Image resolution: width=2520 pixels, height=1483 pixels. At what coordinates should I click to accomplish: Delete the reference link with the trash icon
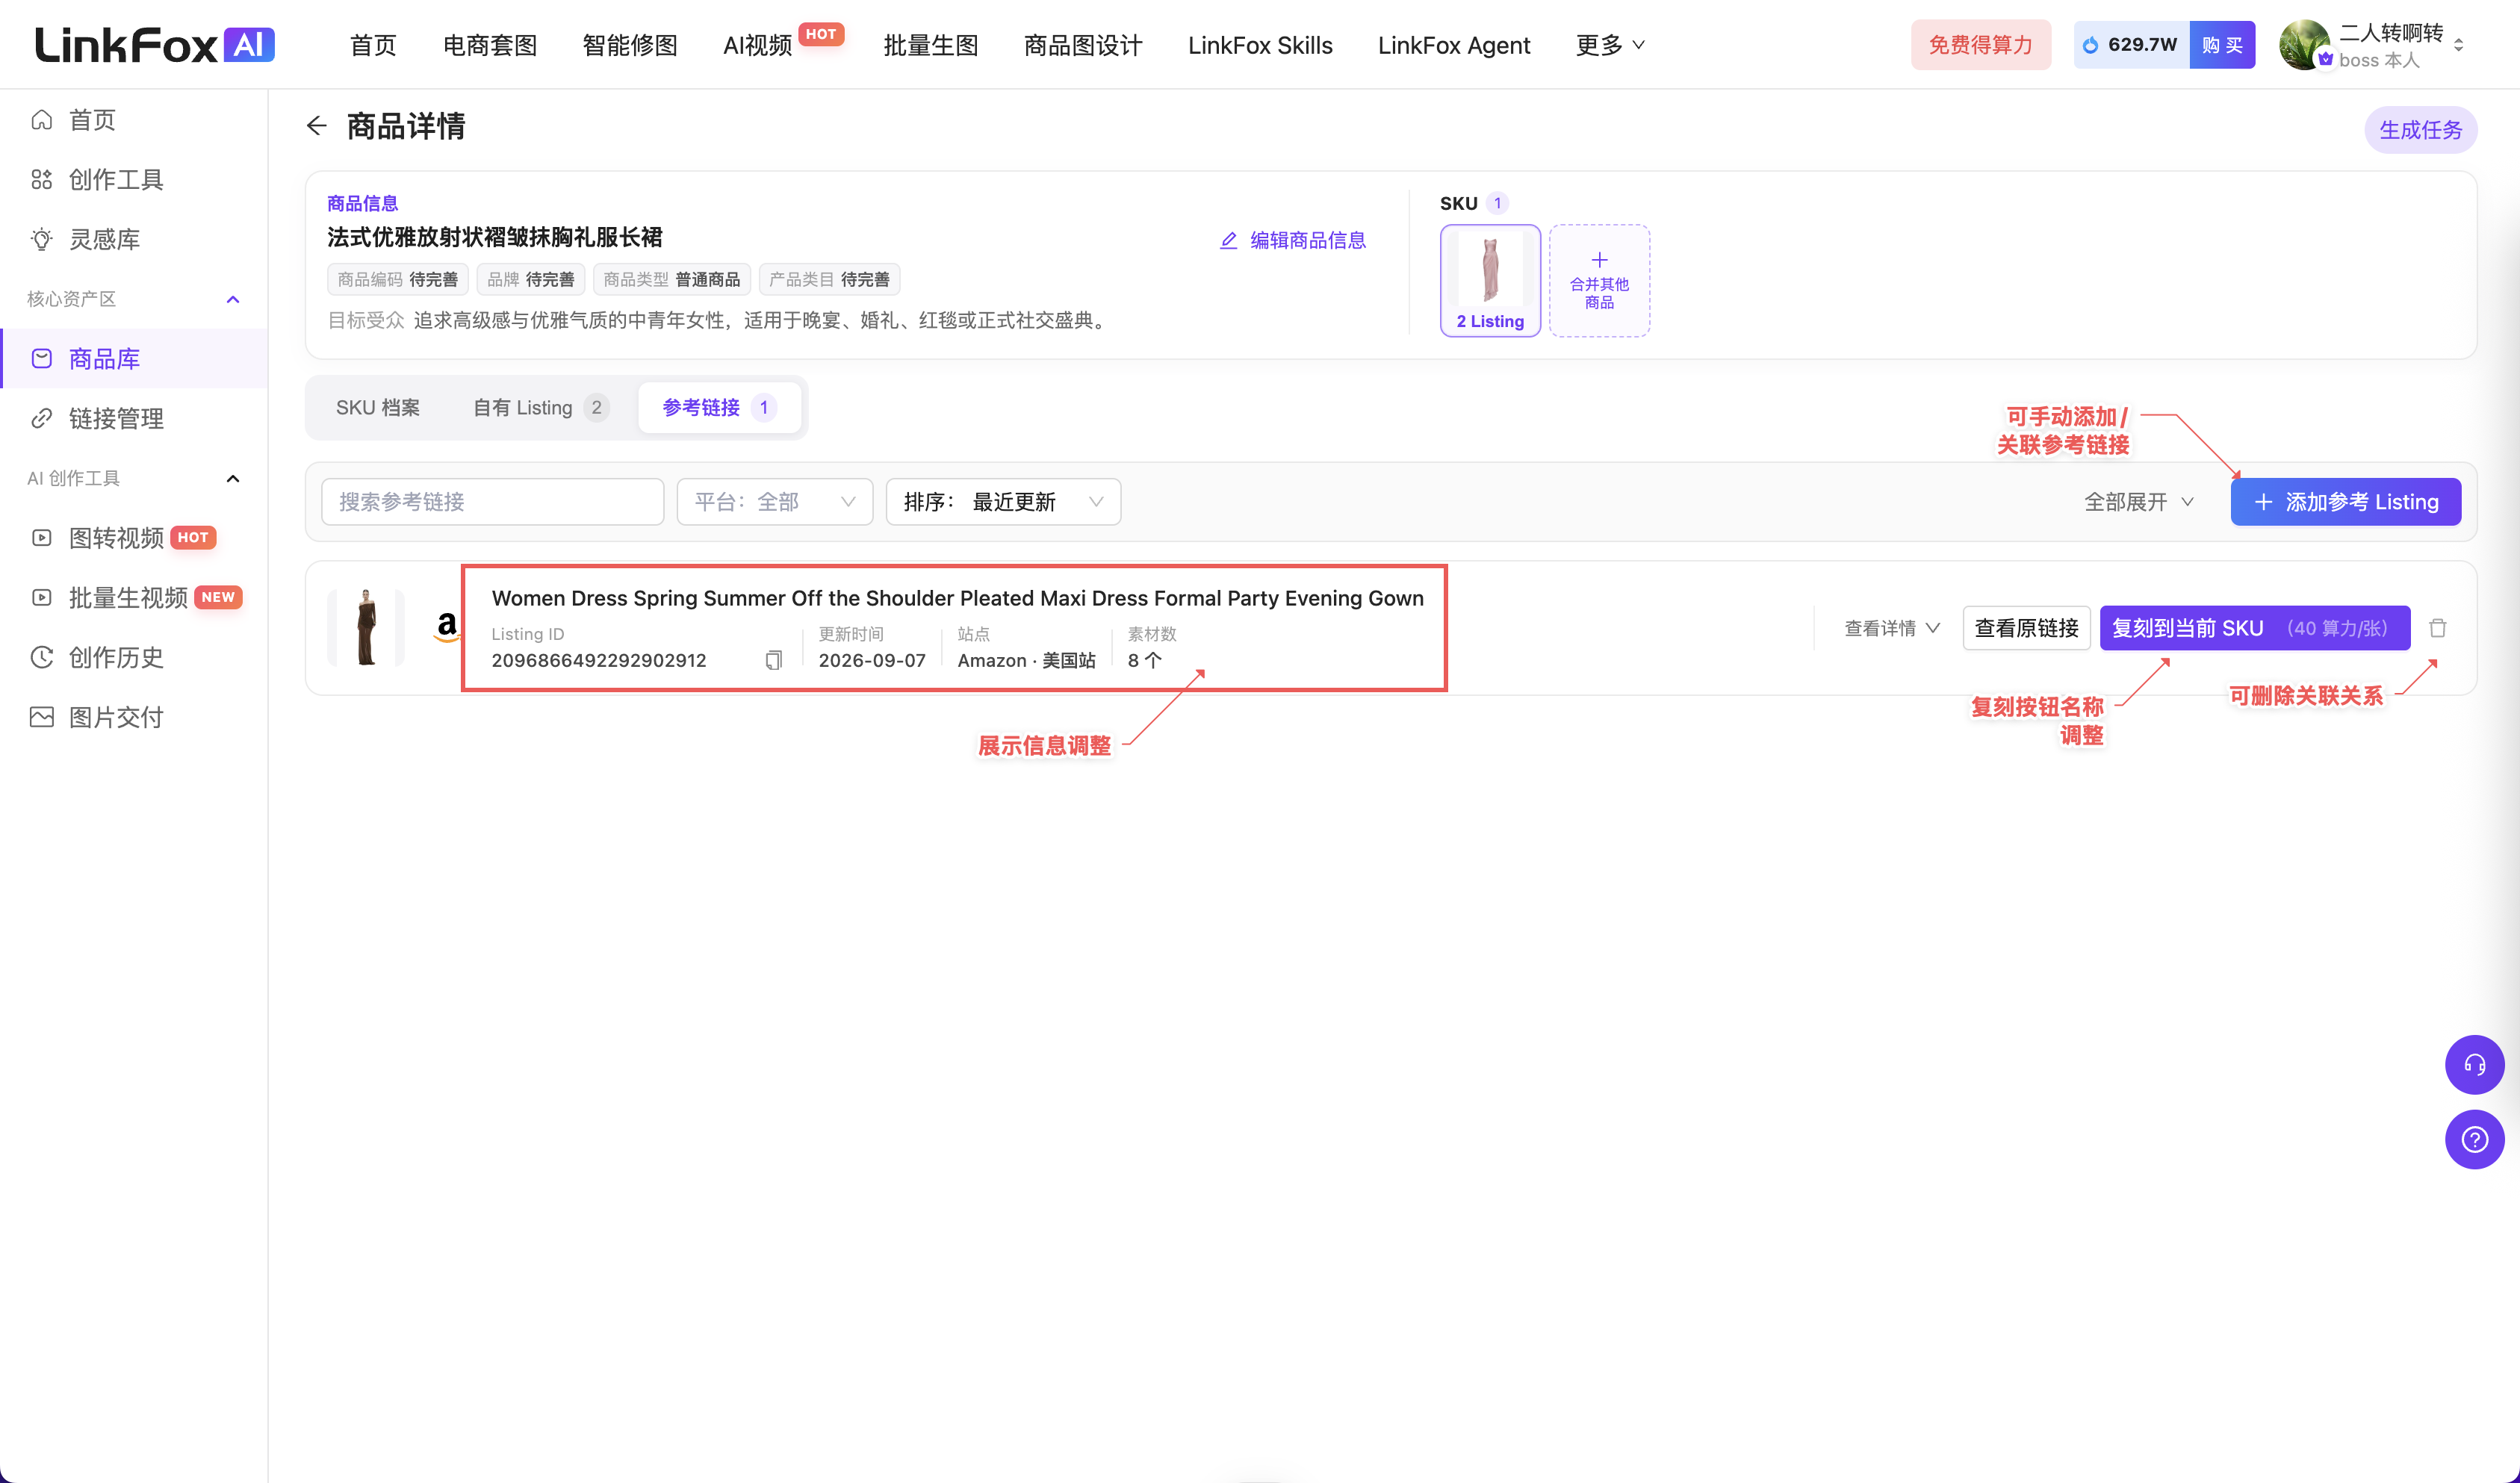click(x=2438, y=628)
